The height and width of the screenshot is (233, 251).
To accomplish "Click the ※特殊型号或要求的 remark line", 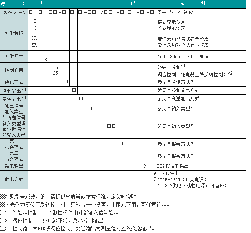I will click(x=70, y=197).
